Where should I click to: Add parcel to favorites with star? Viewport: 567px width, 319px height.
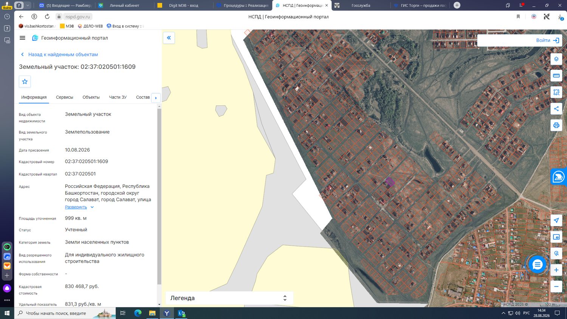(x=25, y=82)
